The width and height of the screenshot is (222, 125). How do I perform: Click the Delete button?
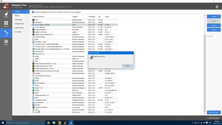[x=214, y=30]
